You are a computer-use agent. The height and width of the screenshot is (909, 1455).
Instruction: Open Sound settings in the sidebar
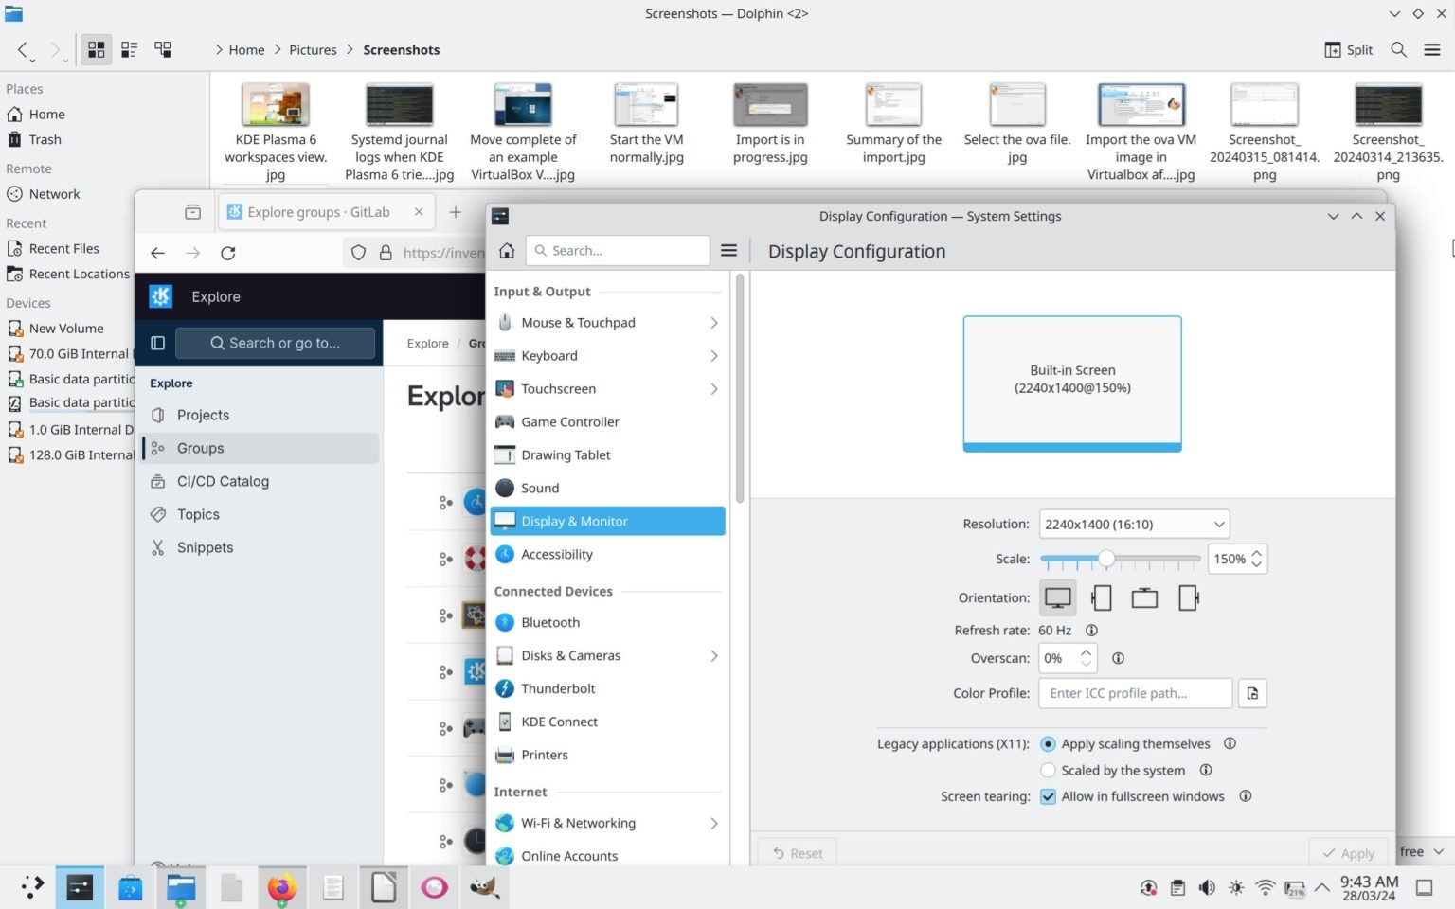[540, 488]
